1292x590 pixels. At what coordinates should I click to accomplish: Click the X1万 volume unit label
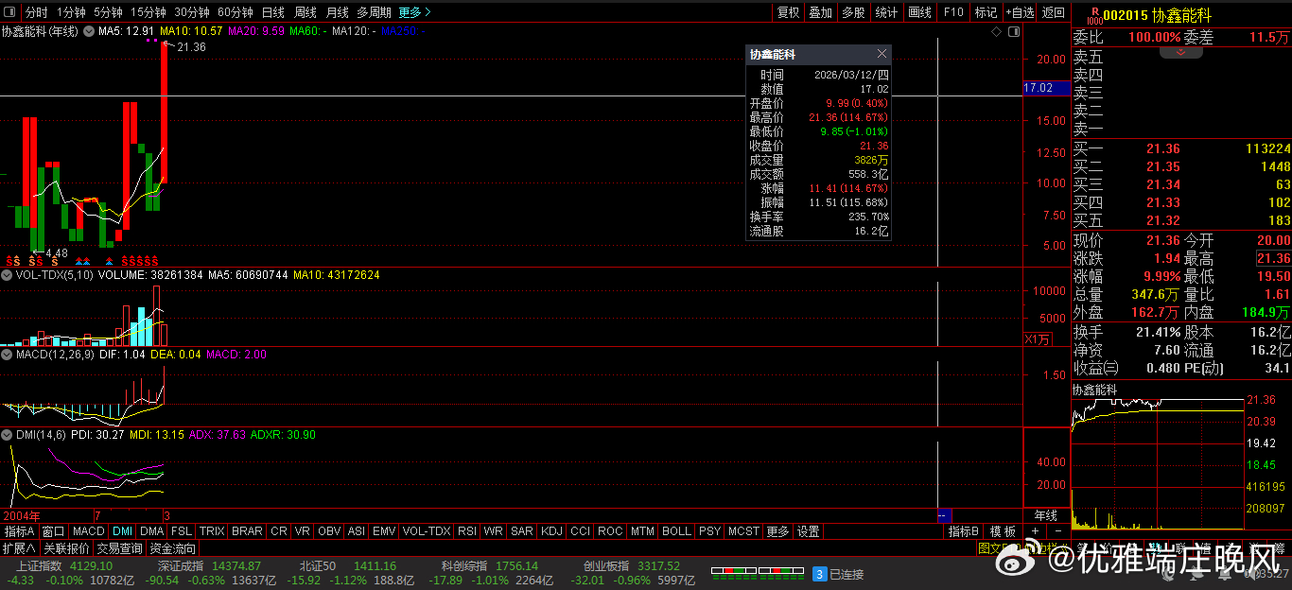point(1038,339)
